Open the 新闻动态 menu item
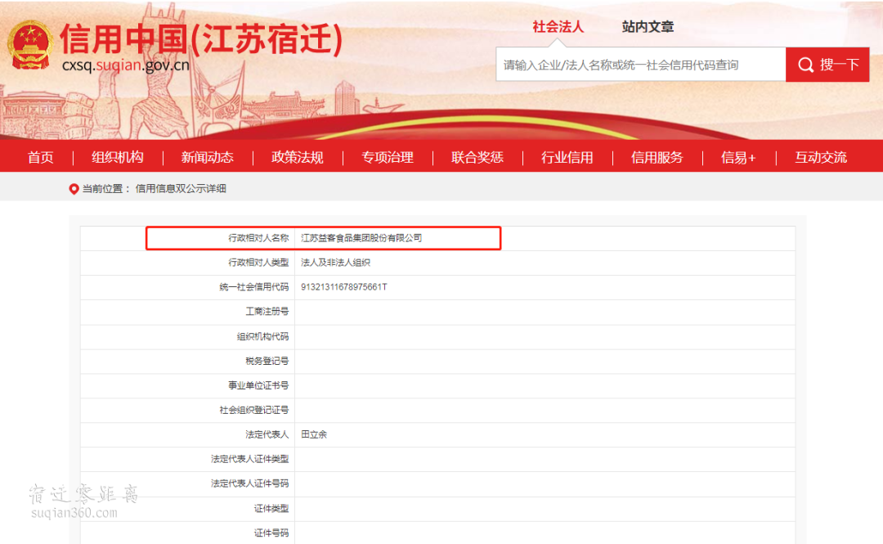883x544 pixels. click(207, 157)
